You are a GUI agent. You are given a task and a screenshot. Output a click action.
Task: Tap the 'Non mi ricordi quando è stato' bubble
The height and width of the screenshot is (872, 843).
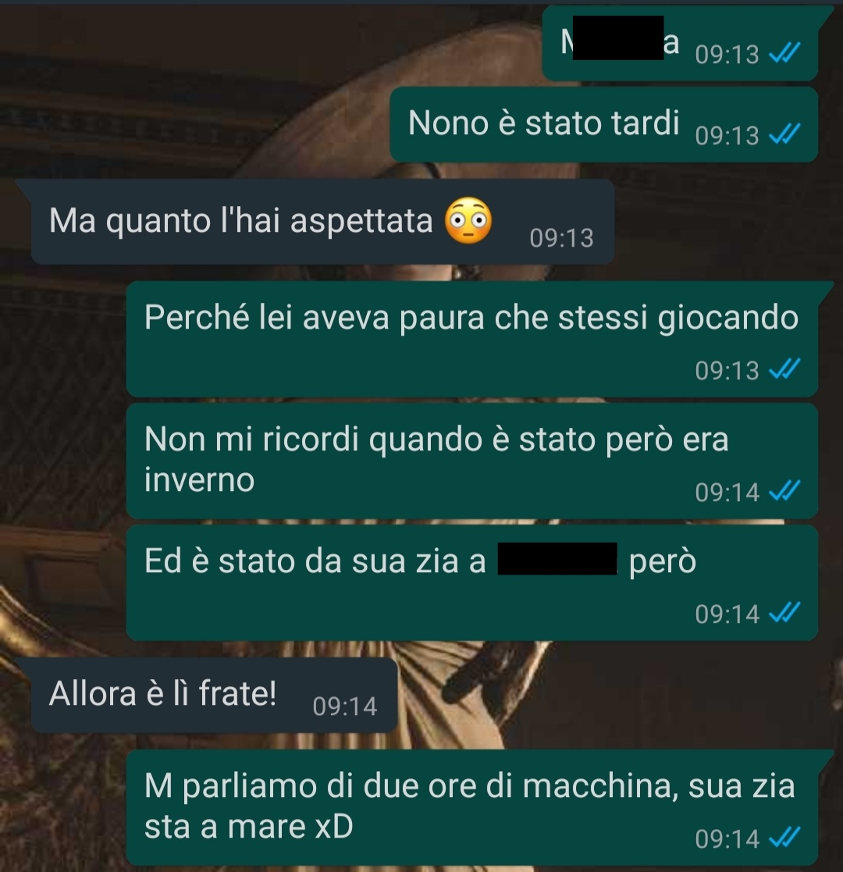(471, 461)
